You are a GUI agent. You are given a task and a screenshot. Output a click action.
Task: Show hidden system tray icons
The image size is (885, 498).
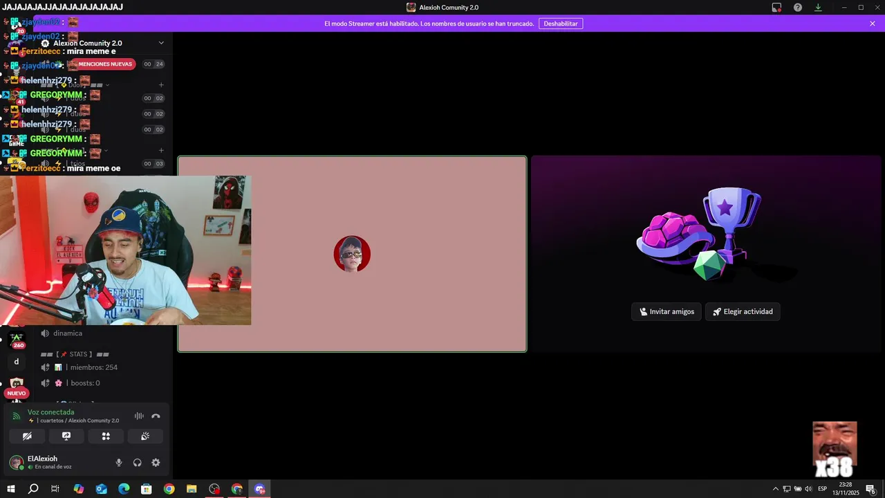coord(775,489)
